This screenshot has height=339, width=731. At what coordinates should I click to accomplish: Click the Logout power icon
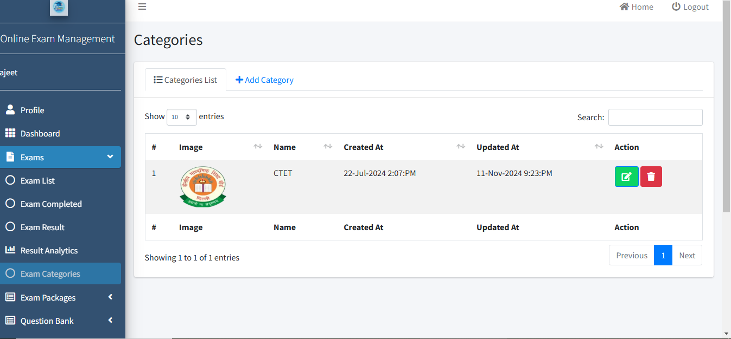[x=676, y=7]
